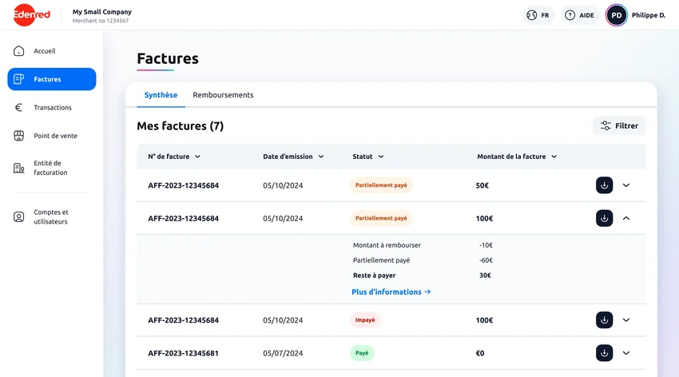Sort by Statut column
Image resolution: width=679 pixels, height=377 pixels.
(x=367, y=157)
